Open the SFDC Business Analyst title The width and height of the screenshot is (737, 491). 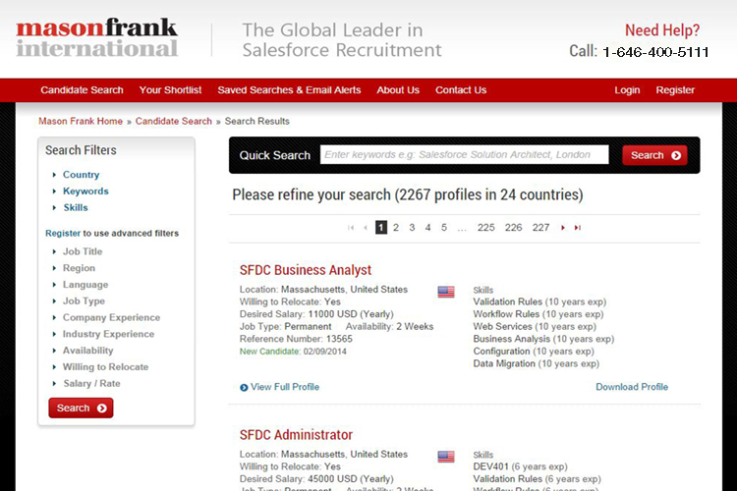coord(306,270)
